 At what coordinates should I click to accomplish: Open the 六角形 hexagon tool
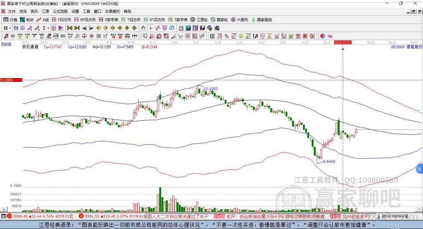[240, 20]
